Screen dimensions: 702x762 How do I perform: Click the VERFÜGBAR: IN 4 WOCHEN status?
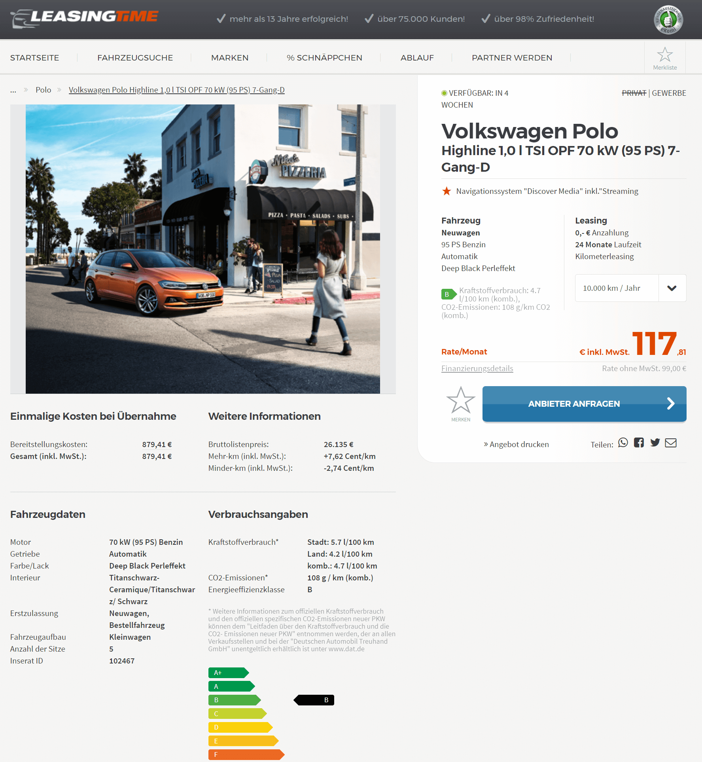[x=475, y=99]
